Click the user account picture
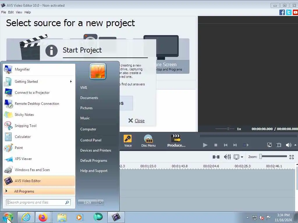298x223 pixels. point(98,71)
